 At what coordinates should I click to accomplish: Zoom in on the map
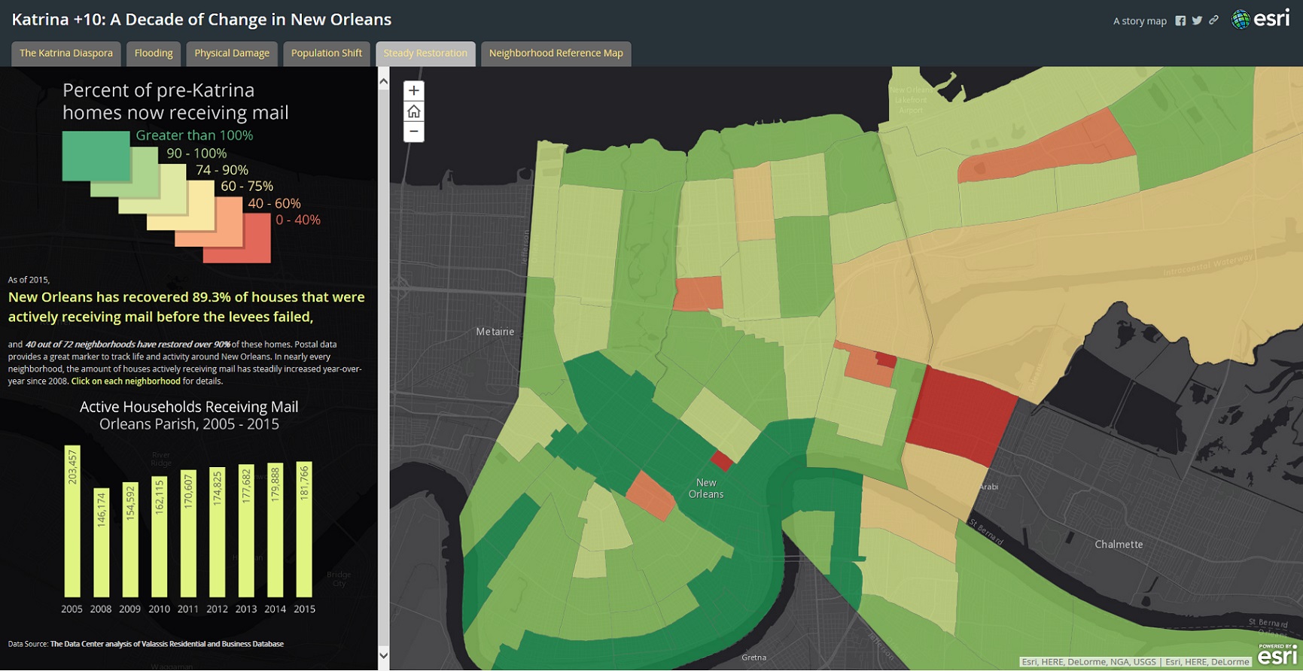(x=413, y=91)
